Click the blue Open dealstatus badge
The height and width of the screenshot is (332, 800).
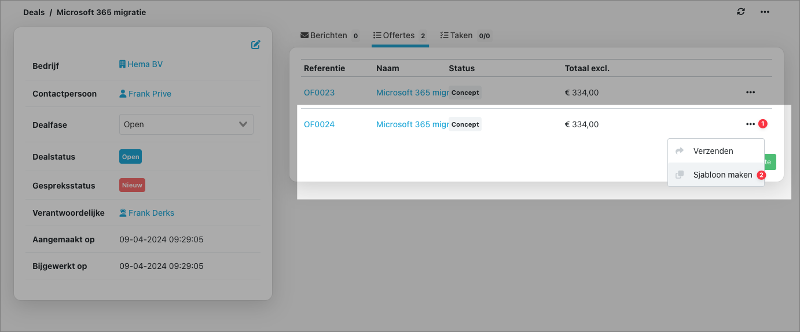[x=130, y=157]
